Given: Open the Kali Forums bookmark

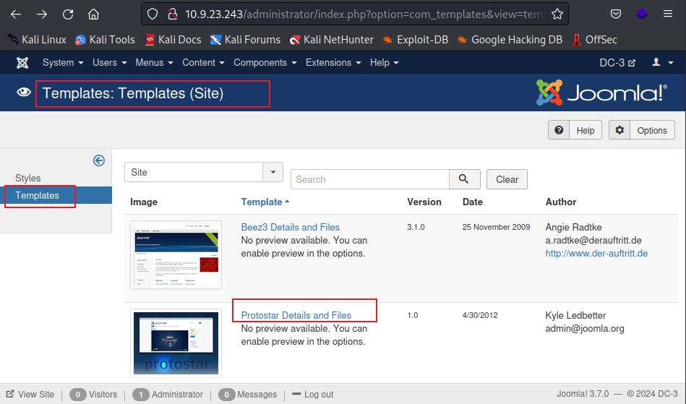Looking at the screenshot, I should pos(245,40).
